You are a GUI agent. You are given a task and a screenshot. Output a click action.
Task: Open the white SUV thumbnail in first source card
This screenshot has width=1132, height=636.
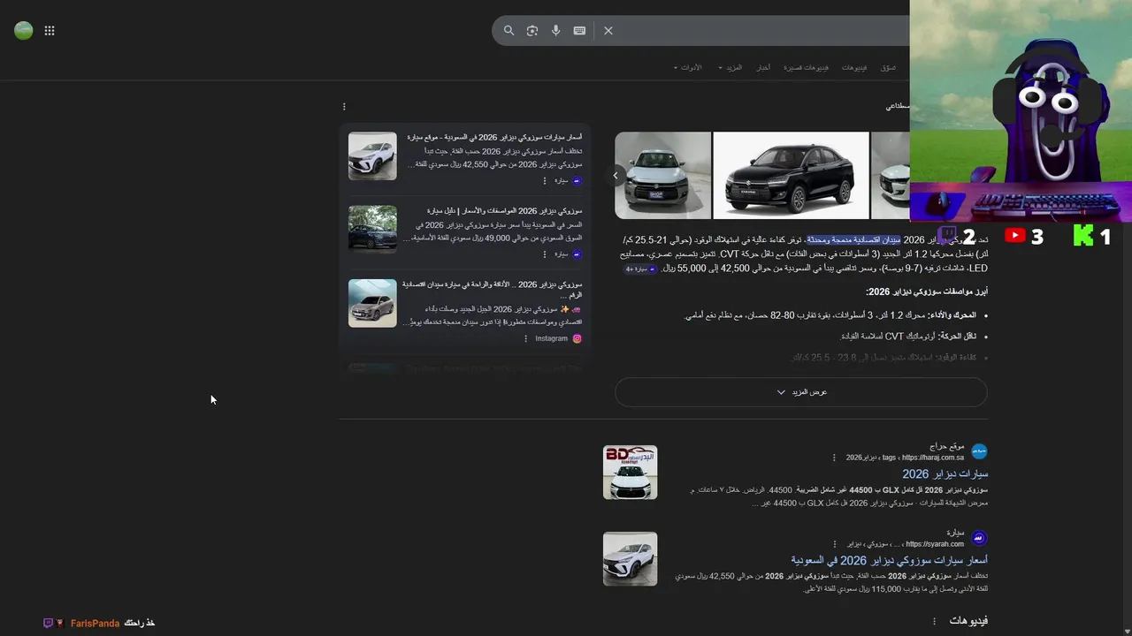(x=372, y=156)
